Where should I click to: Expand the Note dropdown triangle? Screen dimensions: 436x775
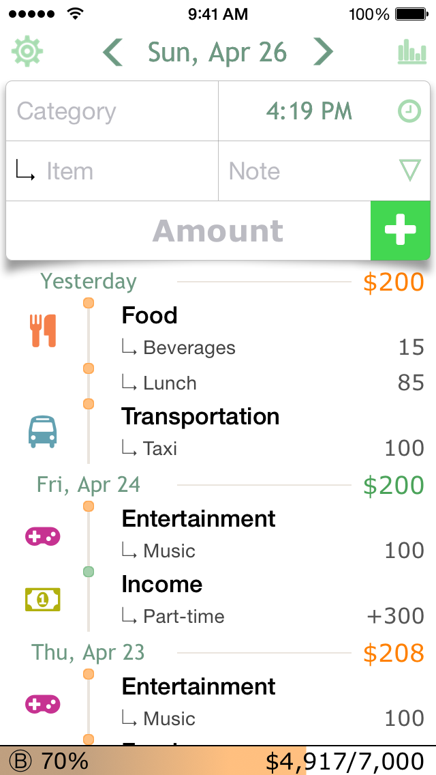click(x=409, y=171)
